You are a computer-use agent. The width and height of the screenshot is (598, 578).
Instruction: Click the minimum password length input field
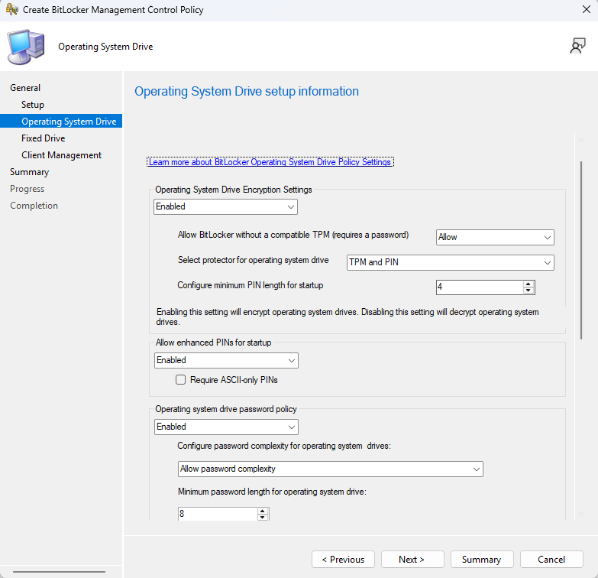(x=218, y=514)
